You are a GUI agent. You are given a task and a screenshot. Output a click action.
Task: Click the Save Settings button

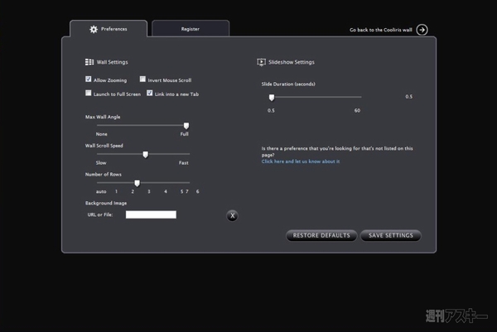(391, 235)
